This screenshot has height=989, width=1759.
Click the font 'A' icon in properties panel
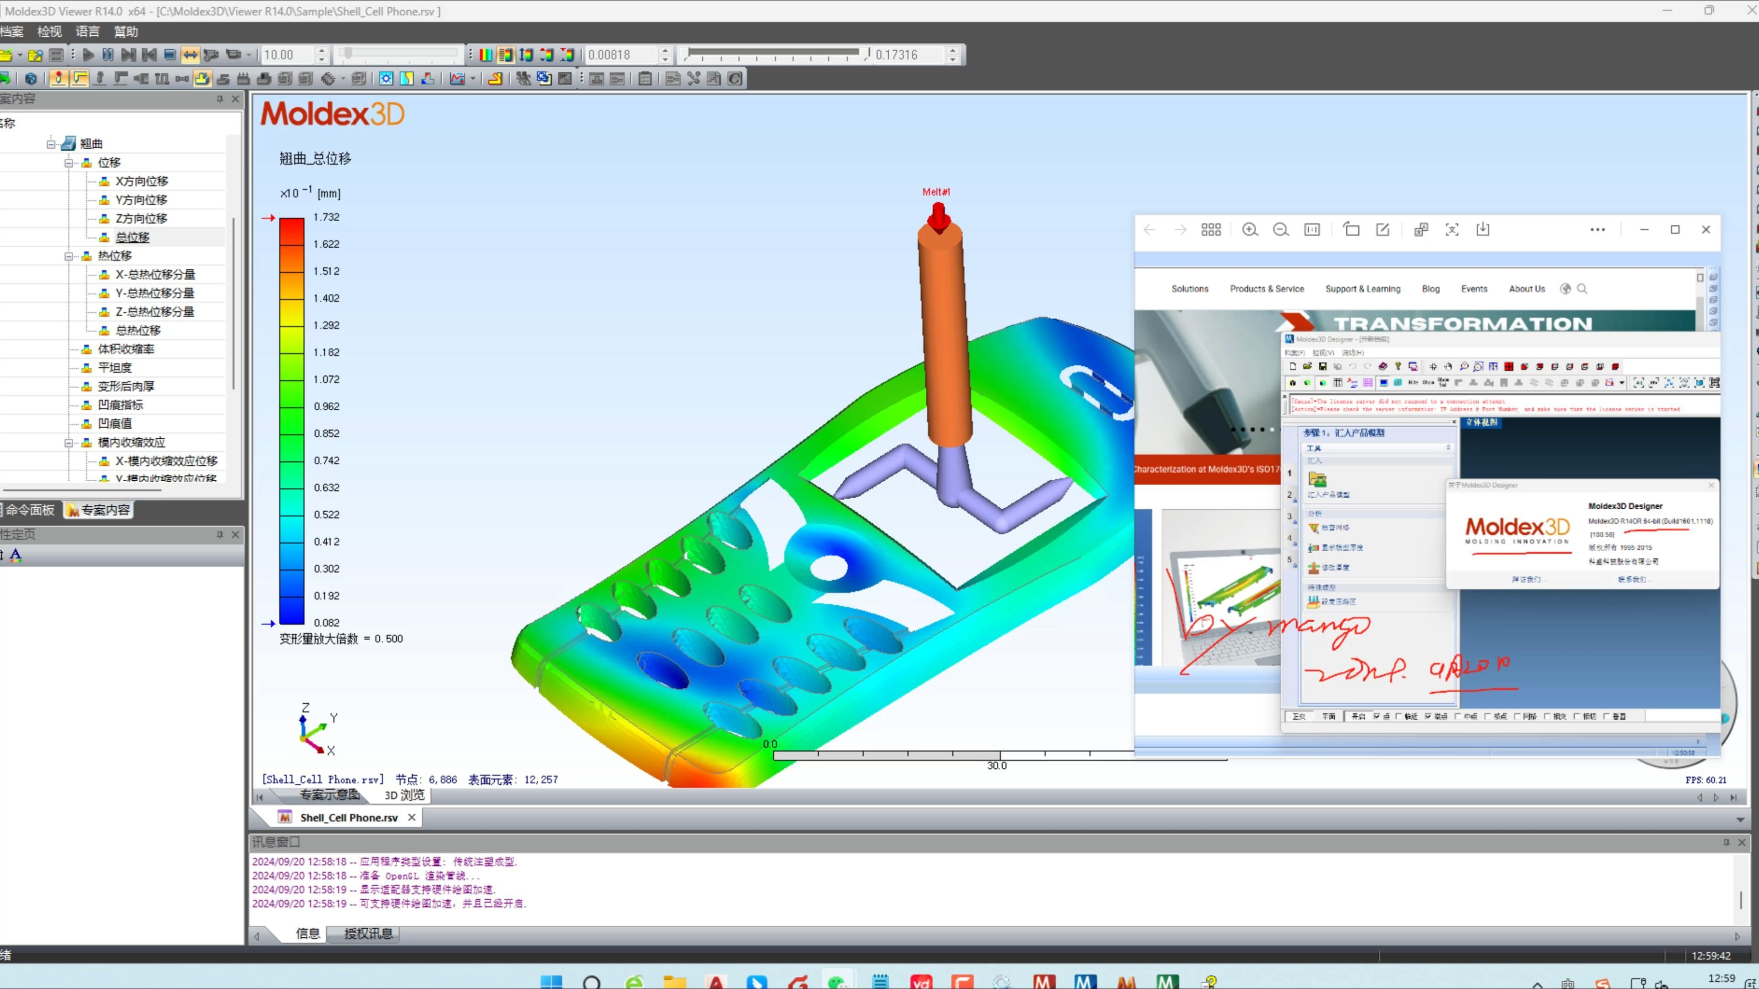[16, 555]
